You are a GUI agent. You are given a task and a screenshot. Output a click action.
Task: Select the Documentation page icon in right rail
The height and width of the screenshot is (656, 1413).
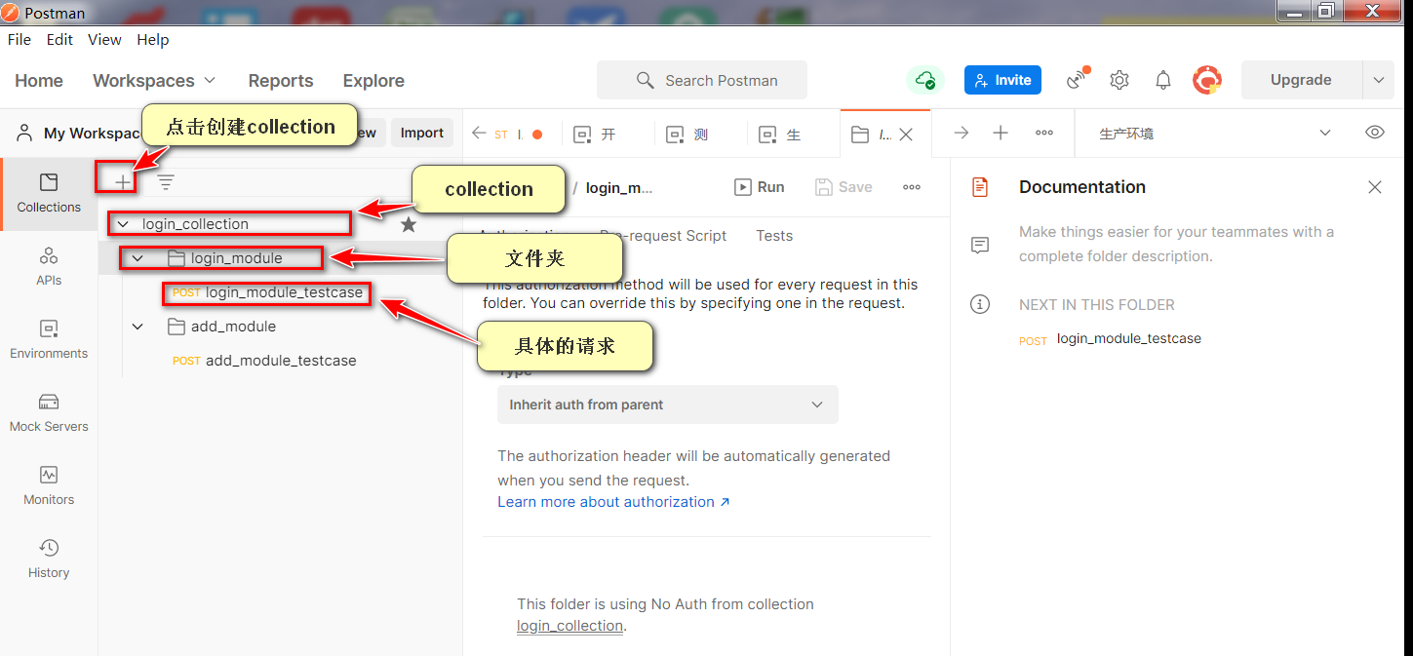point(980,186)
